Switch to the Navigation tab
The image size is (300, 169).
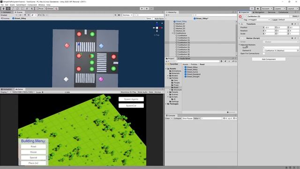[258, 12]
